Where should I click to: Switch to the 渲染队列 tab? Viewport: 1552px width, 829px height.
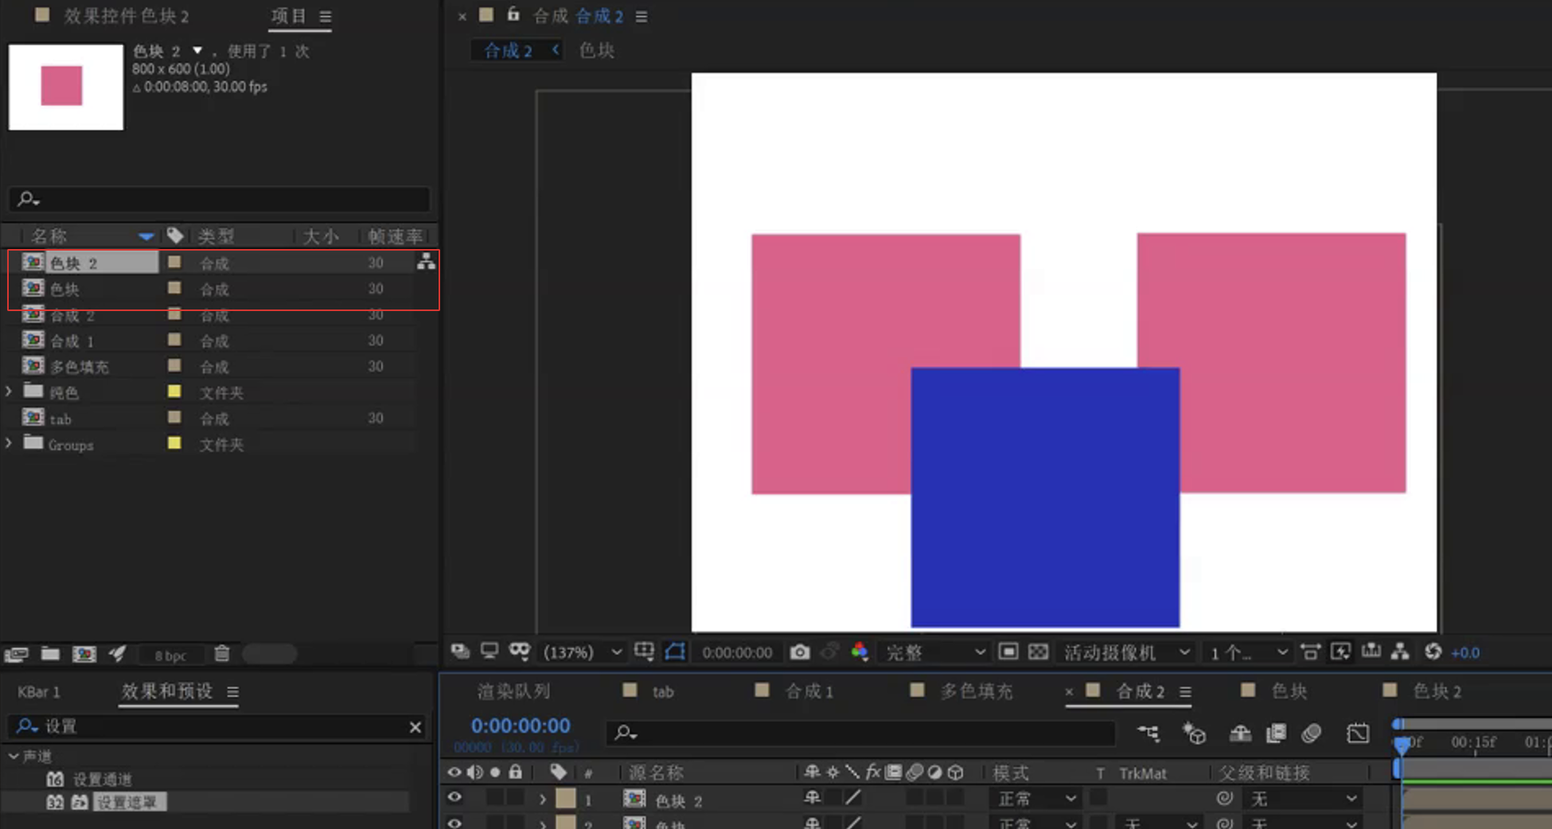click(513, 691)
